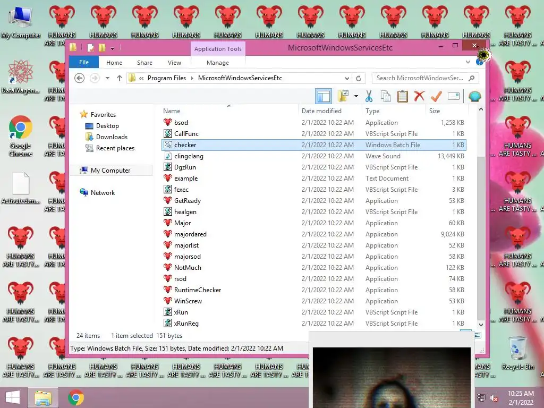Open Google Chrome from the taskbar
The height and width of the screenshot is (408, 544).
click(75, 397)
